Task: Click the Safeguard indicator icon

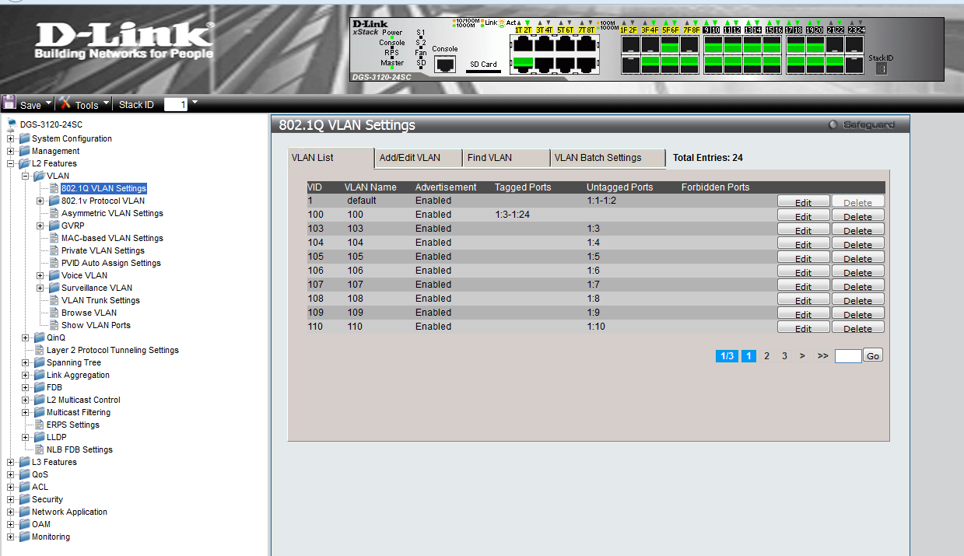Action: tap(833, 124)
